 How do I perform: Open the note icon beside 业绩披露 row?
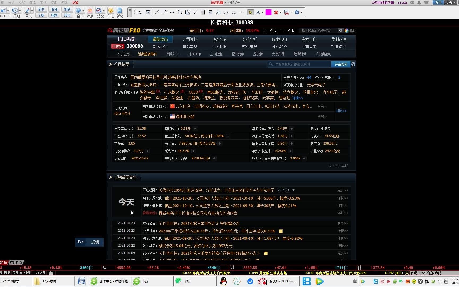[x=281, y=231]
